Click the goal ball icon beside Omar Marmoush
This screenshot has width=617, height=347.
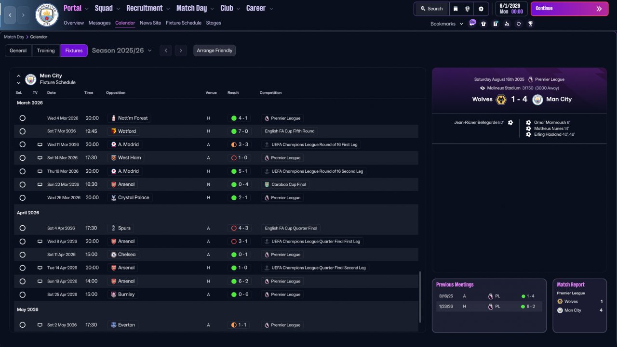528,123
